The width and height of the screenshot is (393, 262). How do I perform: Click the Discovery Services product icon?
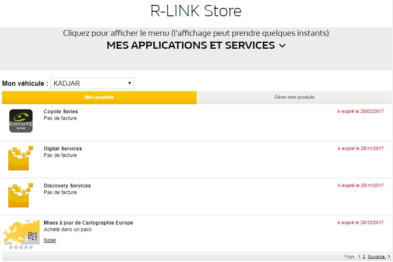(x=20, y=195)
